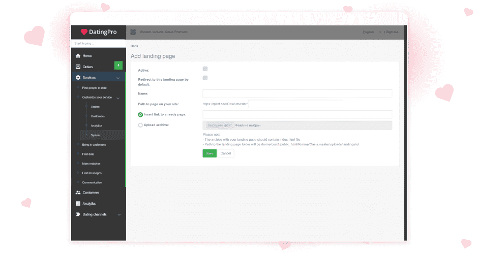The image size is (478, 254).
Task: Open Analytics under Customize your service
Action: 96,126
